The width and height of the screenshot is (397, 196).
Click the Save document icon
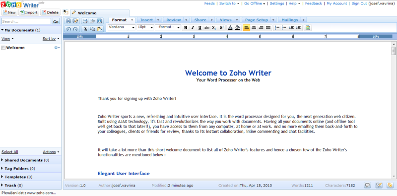[68, 21]
